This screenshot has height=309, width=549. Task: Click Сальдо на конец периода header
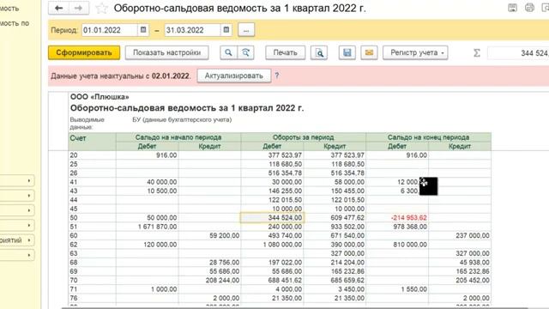428,137
